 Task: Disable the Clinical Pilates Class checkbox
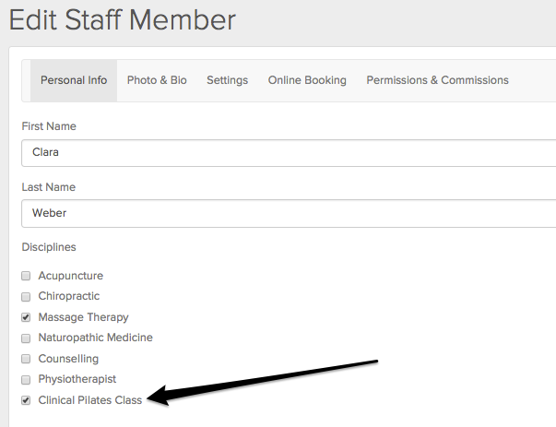(27, 401)
